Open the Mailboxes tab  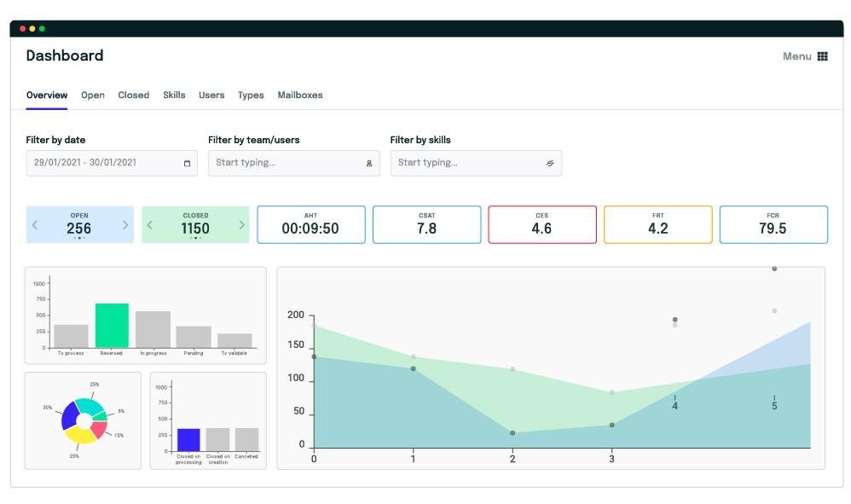coord(300,95)
